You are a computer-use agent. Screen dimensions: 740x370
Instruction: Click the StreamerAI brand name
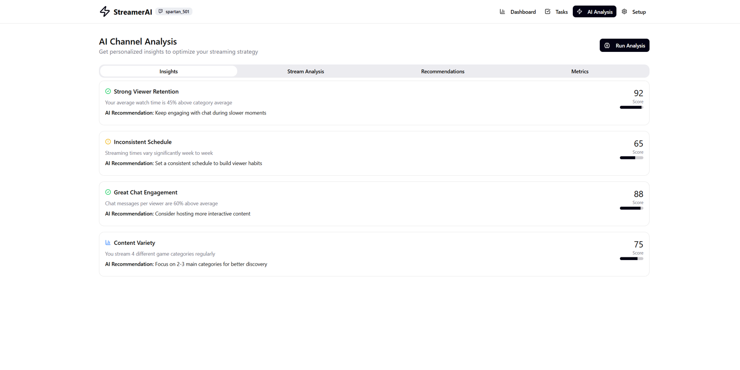pyautogui.click(x=132, y=12)
